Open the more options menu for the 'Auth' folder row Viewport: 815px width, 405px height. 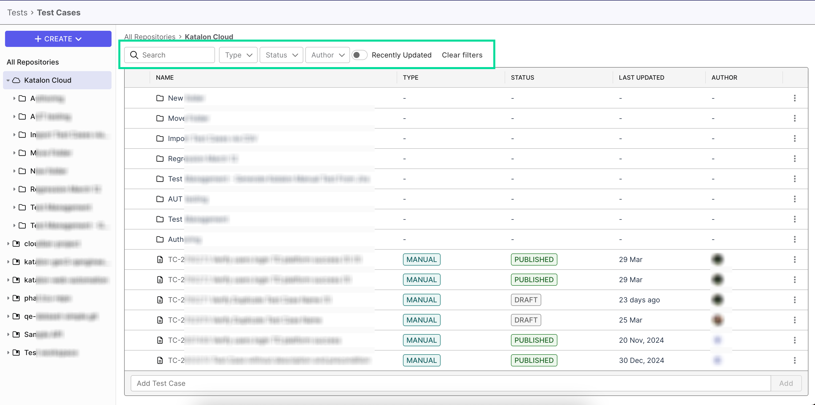coord(794,239)
